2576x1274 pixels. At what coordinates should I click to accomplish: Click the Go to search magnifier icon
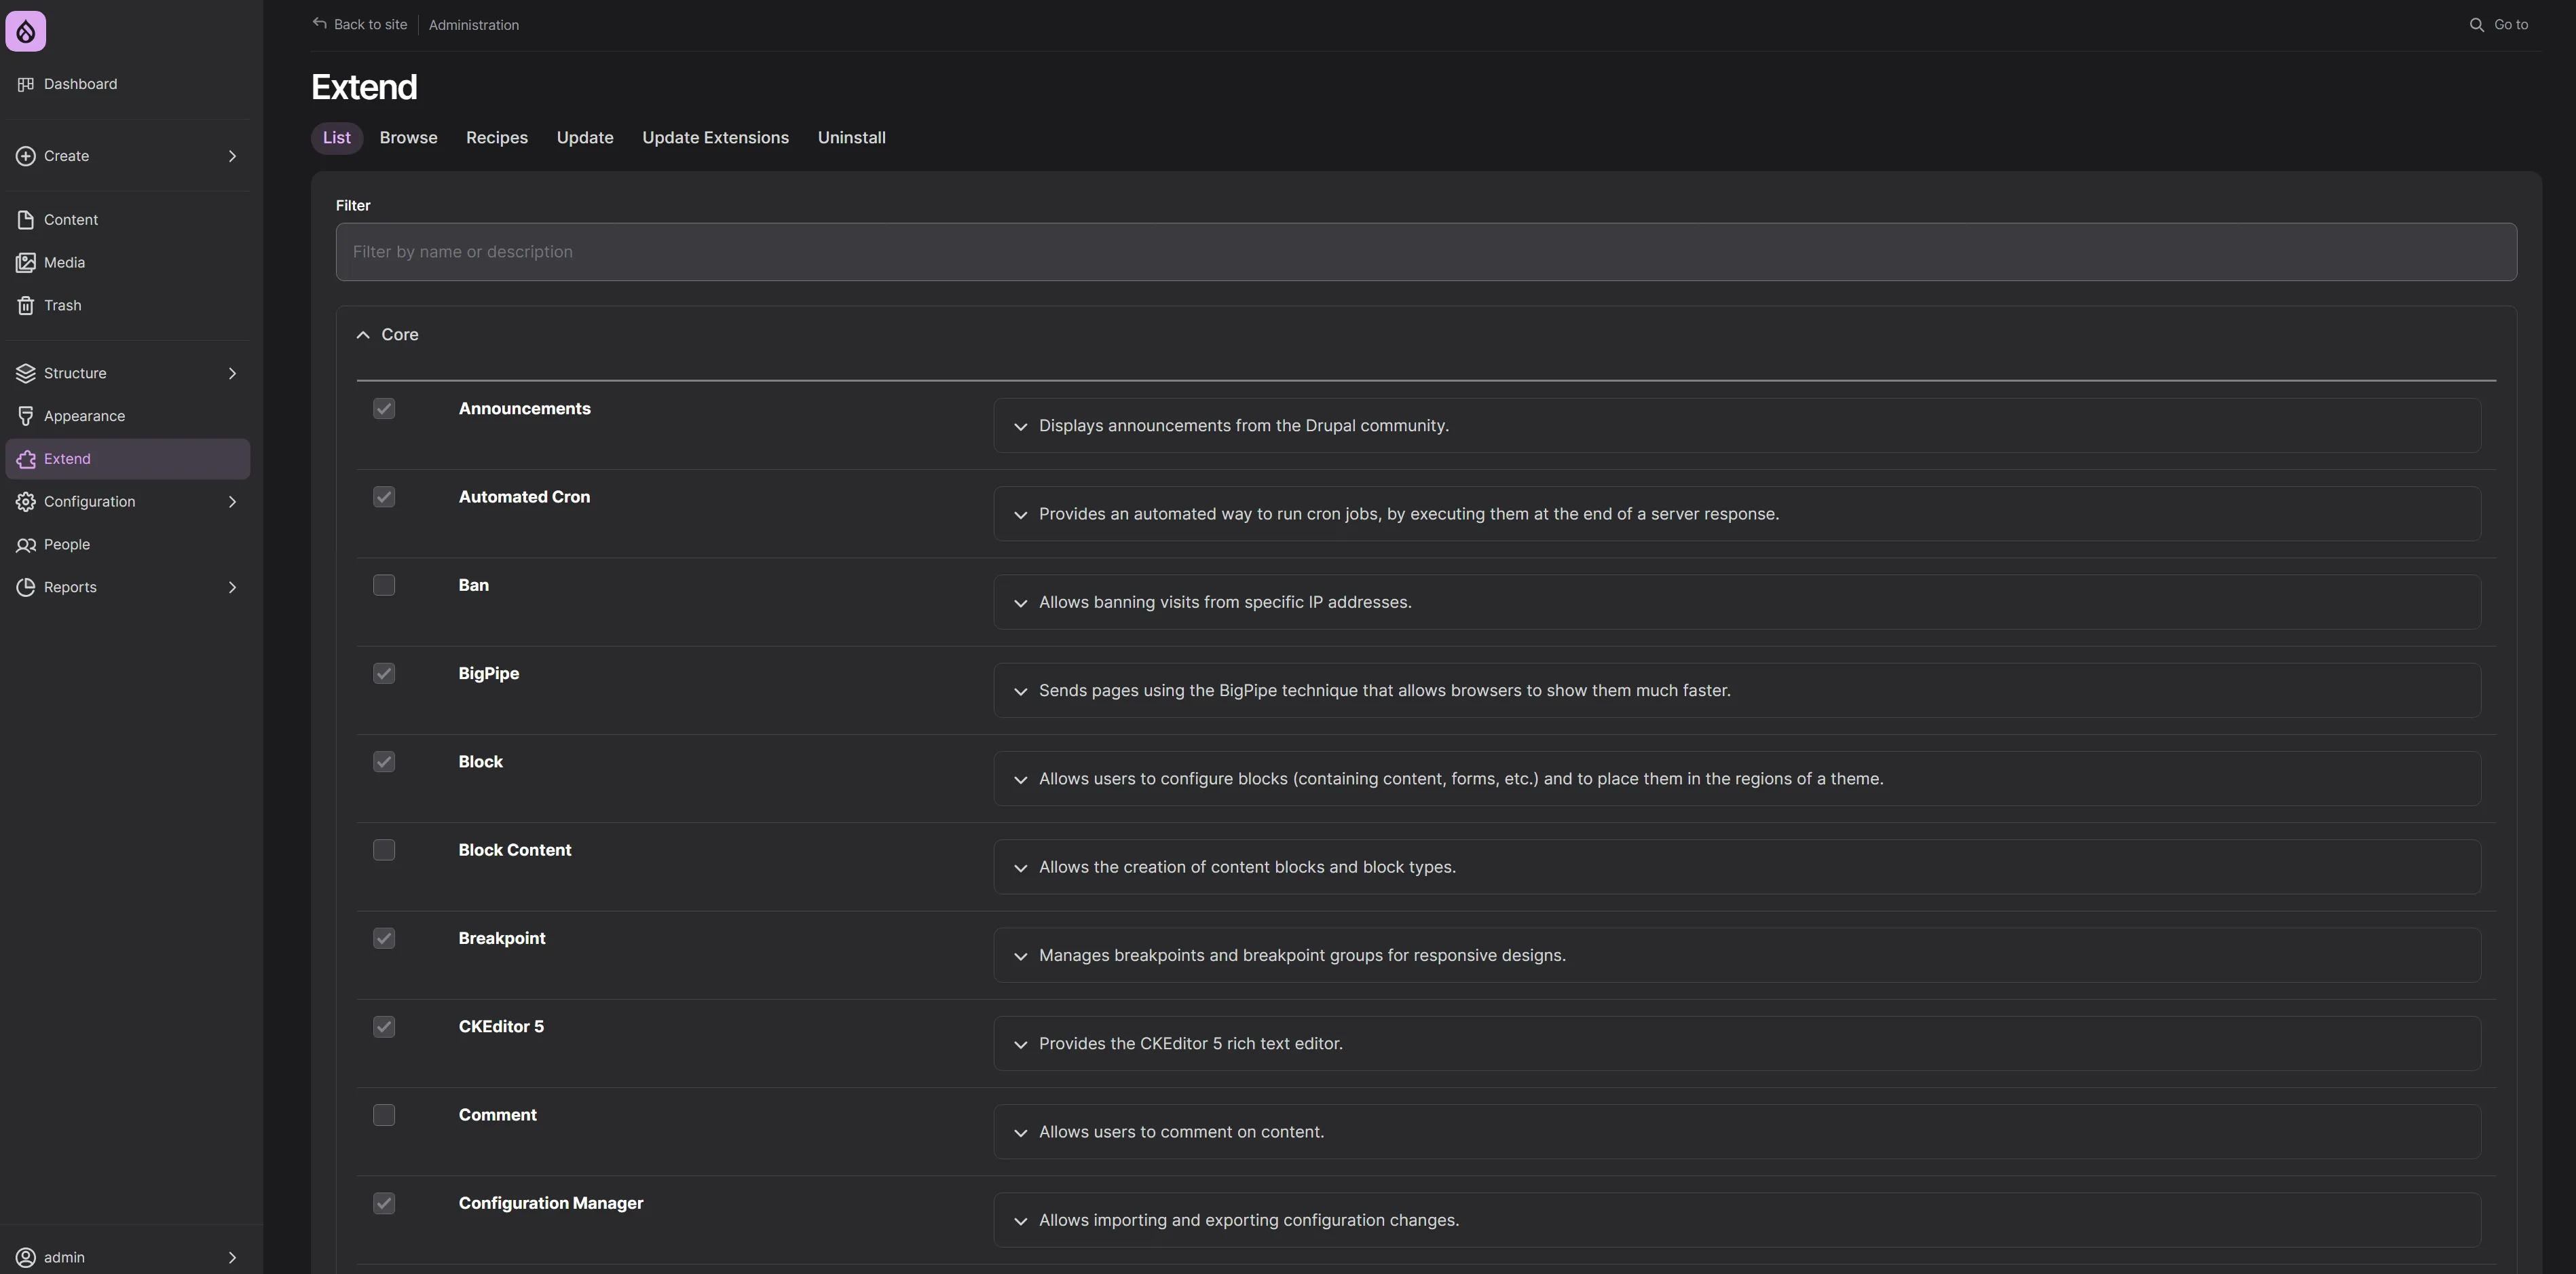point(2476,25)
